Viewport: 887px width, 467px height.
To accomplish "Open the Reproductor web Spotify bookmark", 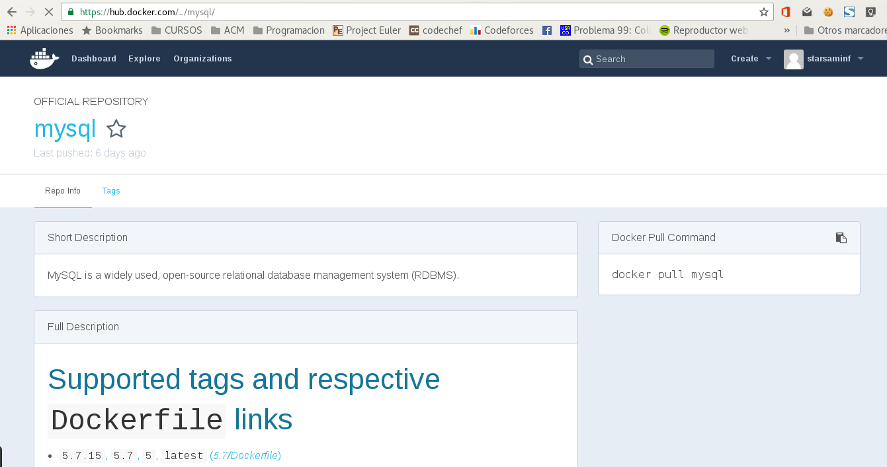I will 704,30.
